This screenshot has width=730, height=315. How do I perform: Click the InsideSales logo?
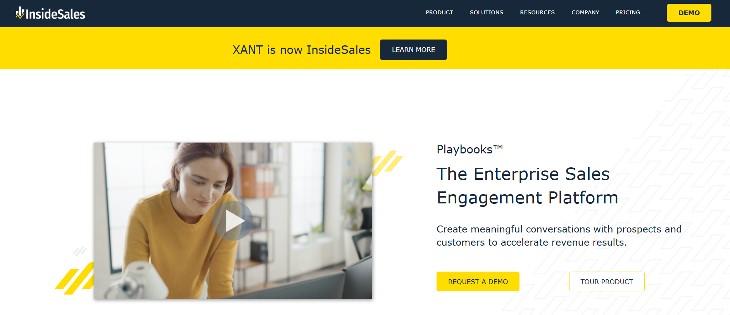(50, 13)
